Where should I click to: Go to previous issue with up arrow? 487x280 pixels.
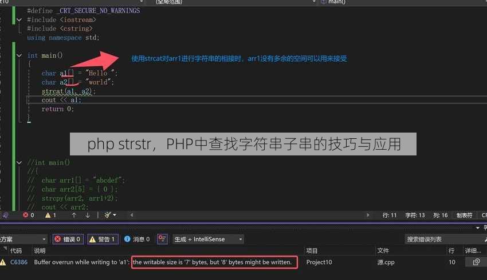click(x=74, y=215)
